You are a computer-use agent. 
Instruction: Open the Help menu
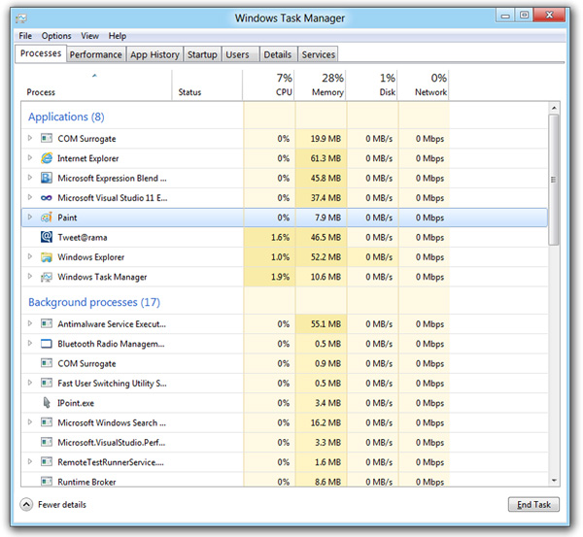tap(118, 36)
